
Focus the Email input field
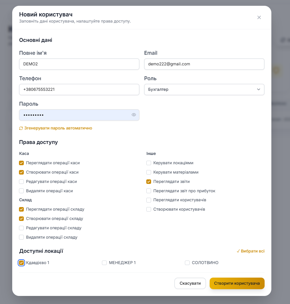tap(204, 64)
